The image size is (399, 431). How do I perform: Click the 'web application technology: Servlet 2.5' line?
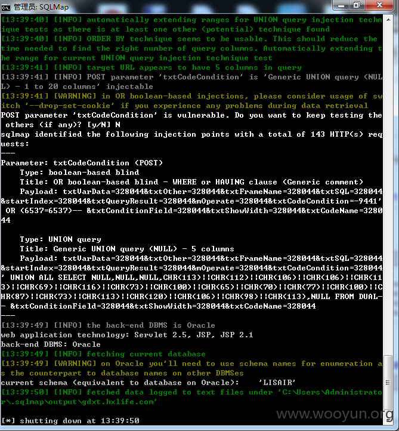point(127,335)
